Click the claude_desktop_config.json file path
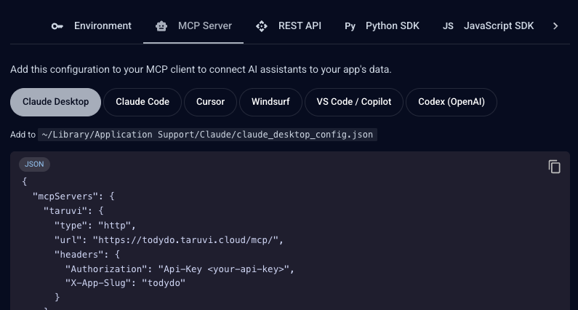The width and height of the screenshot is (578, 310). point(207,135)
